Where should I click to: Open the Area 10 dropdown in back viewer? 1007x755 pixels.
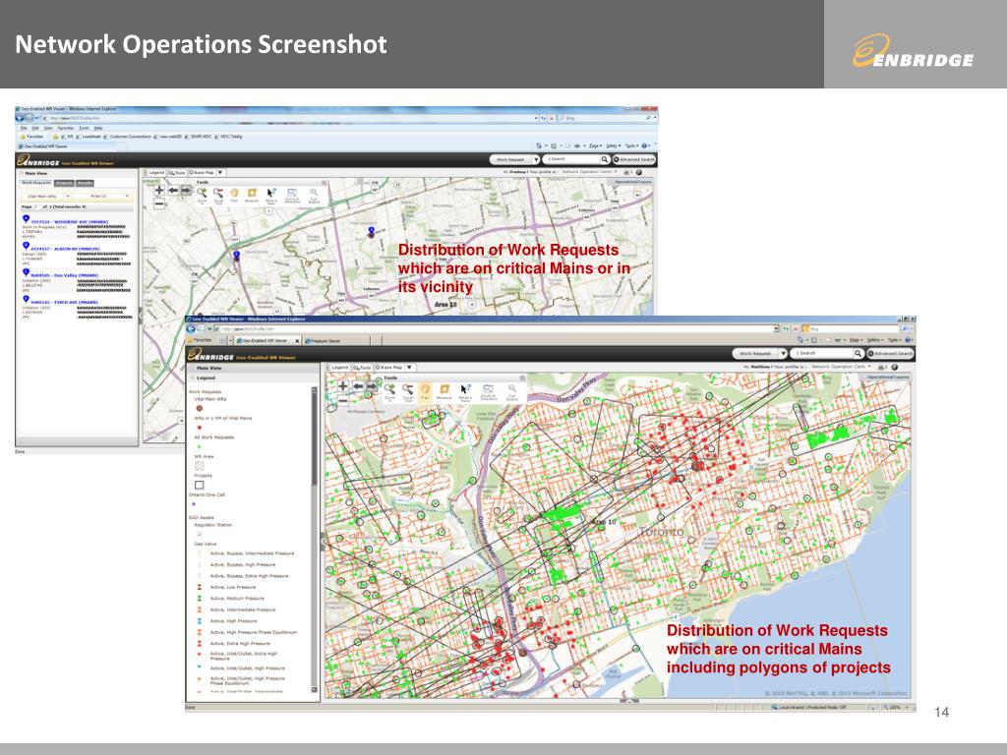click(x=102, y=196)
